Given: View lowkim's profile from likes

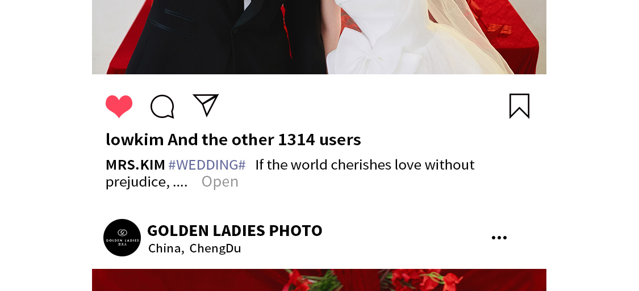Looking at the screenshot, I should [x=135, y=140].
